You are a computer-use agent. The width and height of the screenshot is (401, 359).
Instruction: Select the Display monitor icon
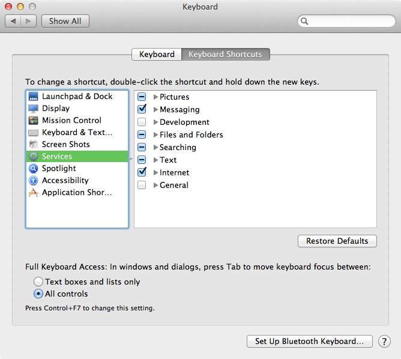click(x=33, y=109)
